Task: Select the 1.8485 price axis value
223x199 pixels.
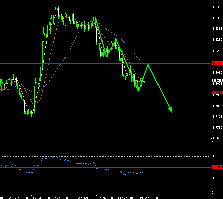Action: click(217, 7)
